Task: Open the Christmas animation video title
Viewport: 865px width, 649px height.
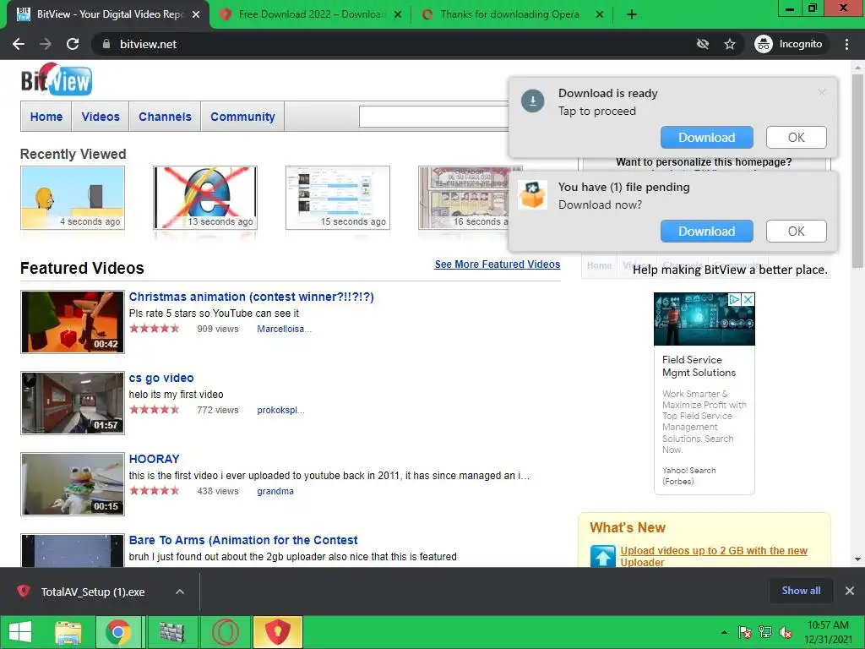Action: pyautogui.click(x=252, y=297)
